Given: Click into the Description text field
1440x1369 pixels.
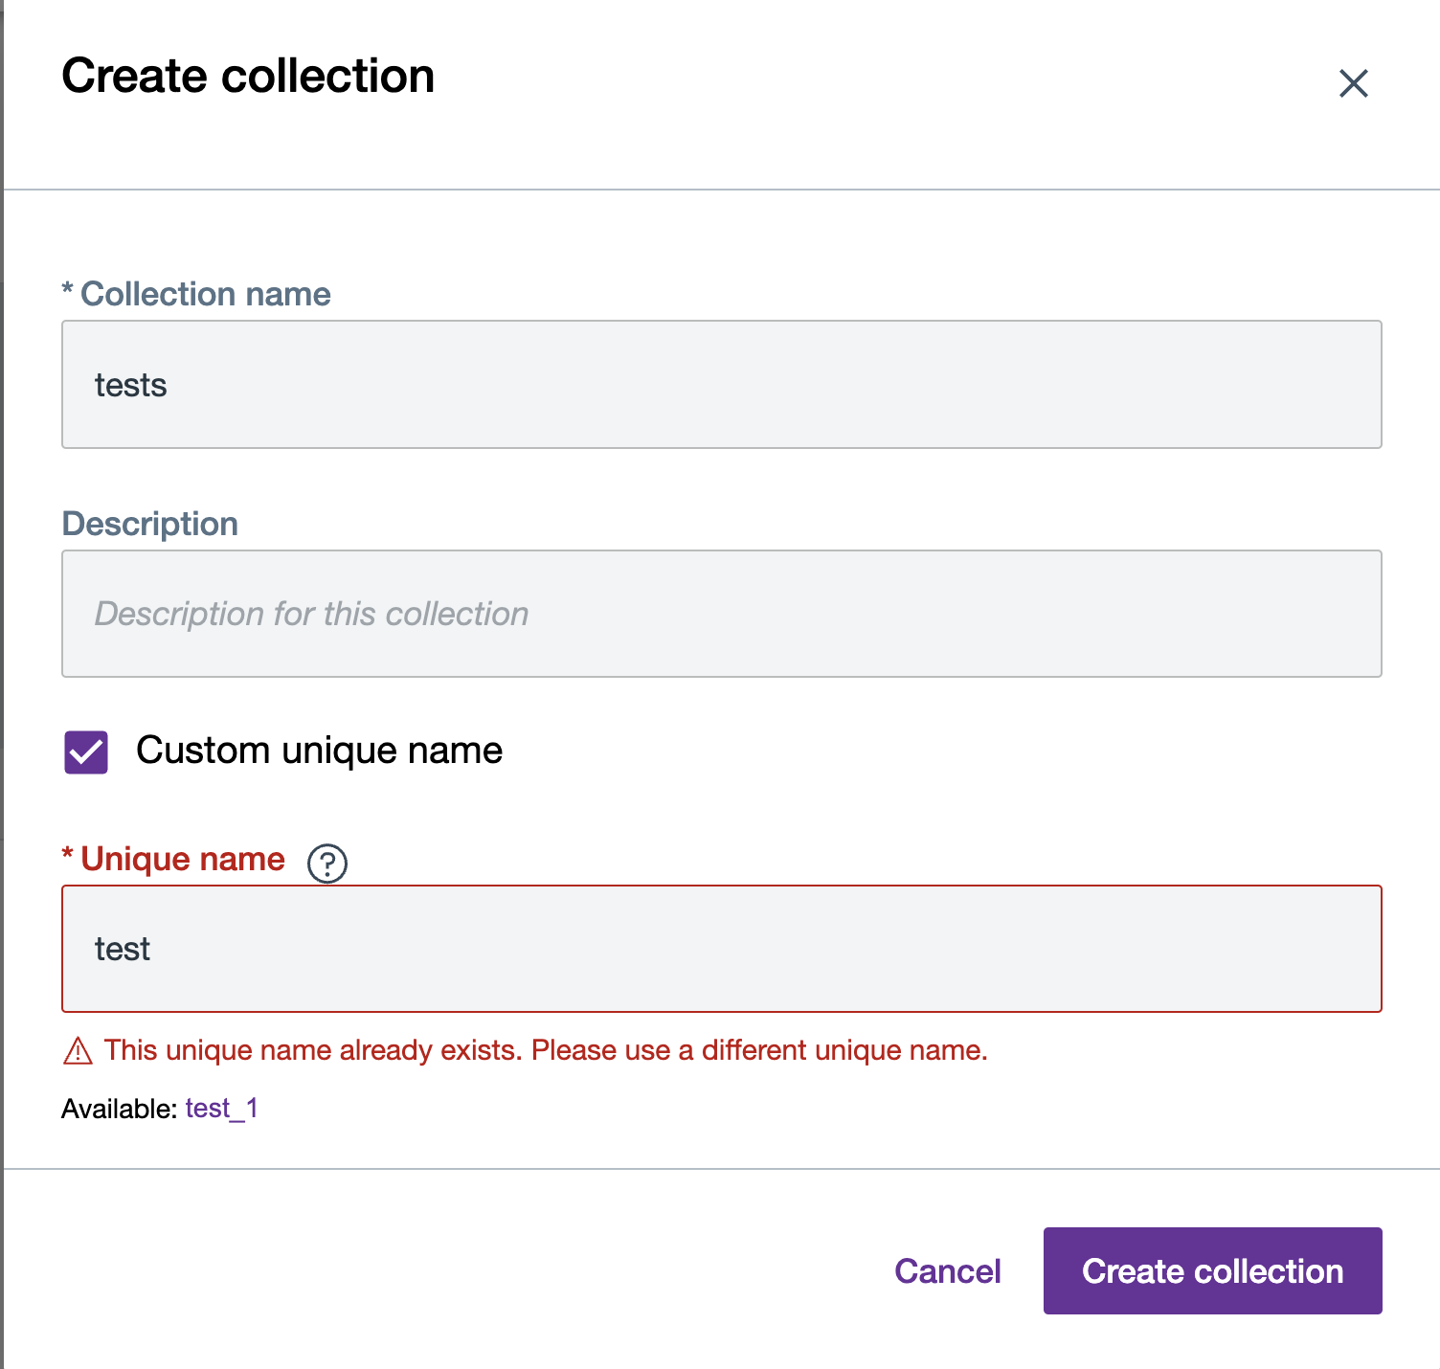Looking at the screenshot, I should [721, 614].
